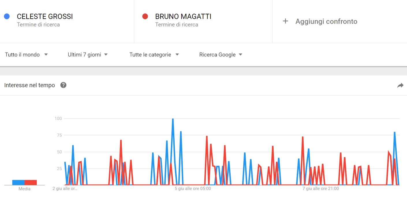Image resolution: width=407 pixels, height=203 pixels.
Task: Open the Ricerca Google dropdown
Action: tap(221, 54)
